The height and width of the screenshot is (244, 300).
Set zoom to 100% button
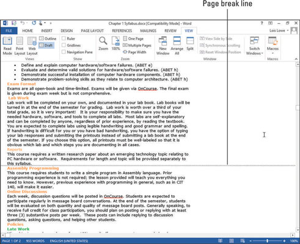click(x=115, y=44)
